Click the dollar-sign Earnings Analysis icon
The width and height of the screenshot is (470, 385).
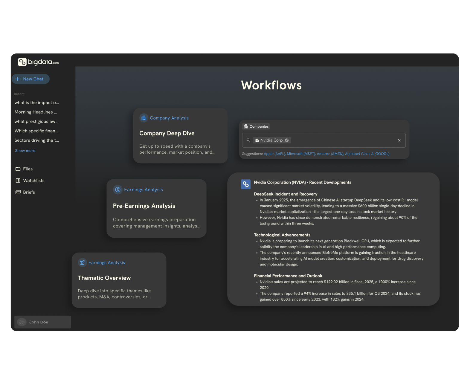point(118,190)
